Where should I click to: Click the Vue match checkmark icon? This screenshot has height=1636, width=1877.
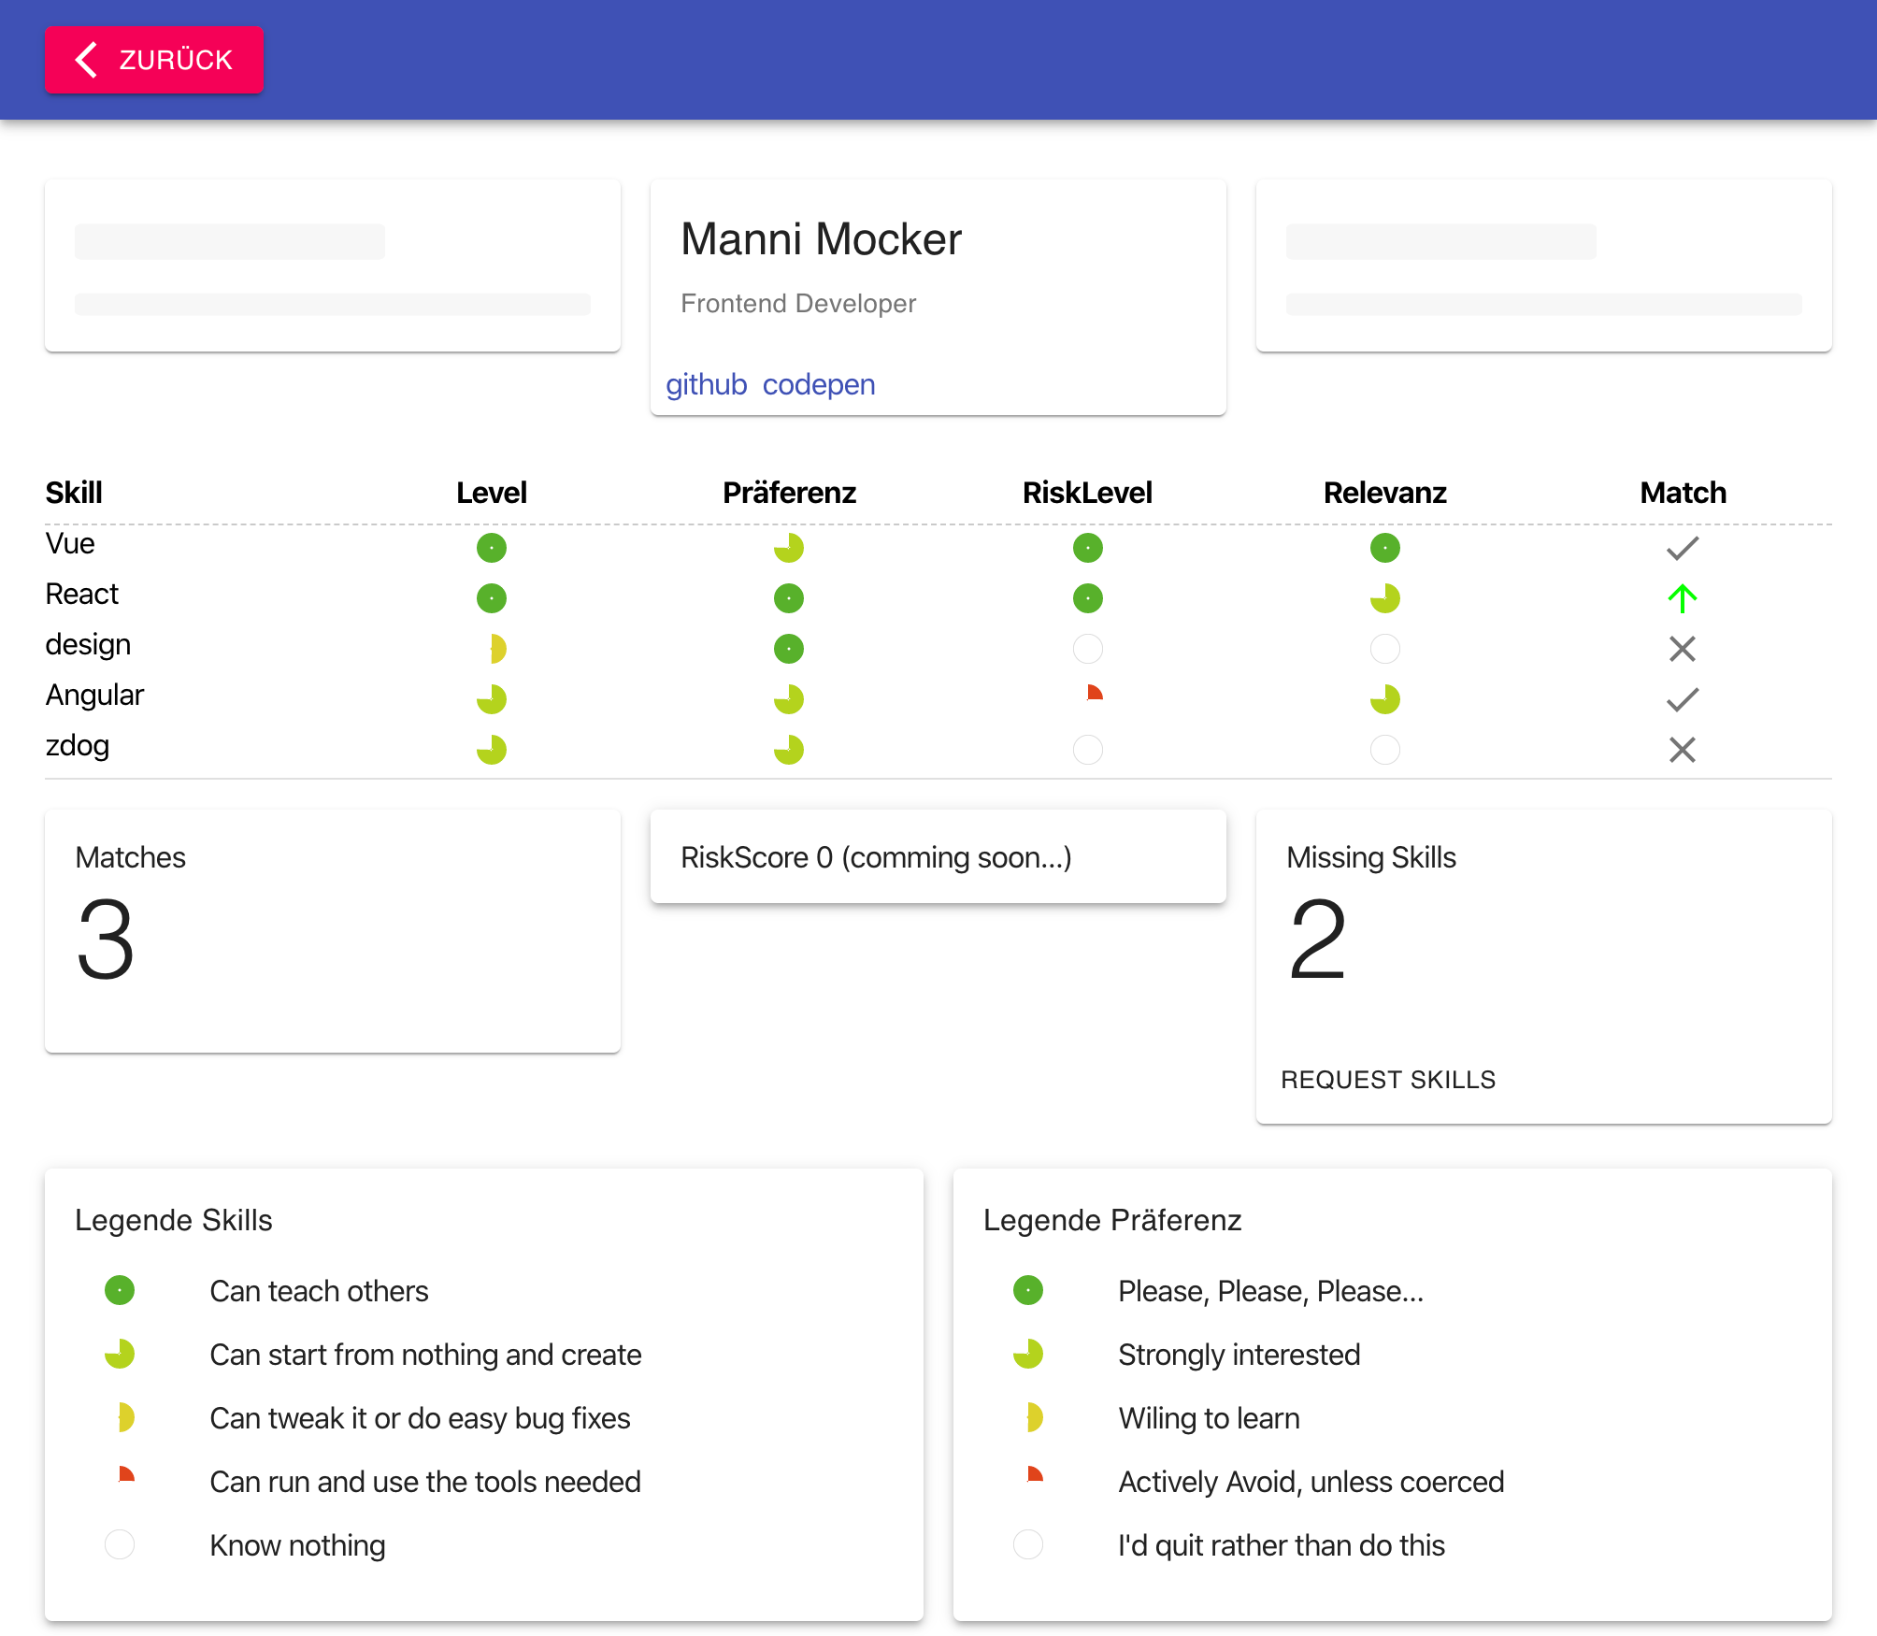[x=1683, y=548]
